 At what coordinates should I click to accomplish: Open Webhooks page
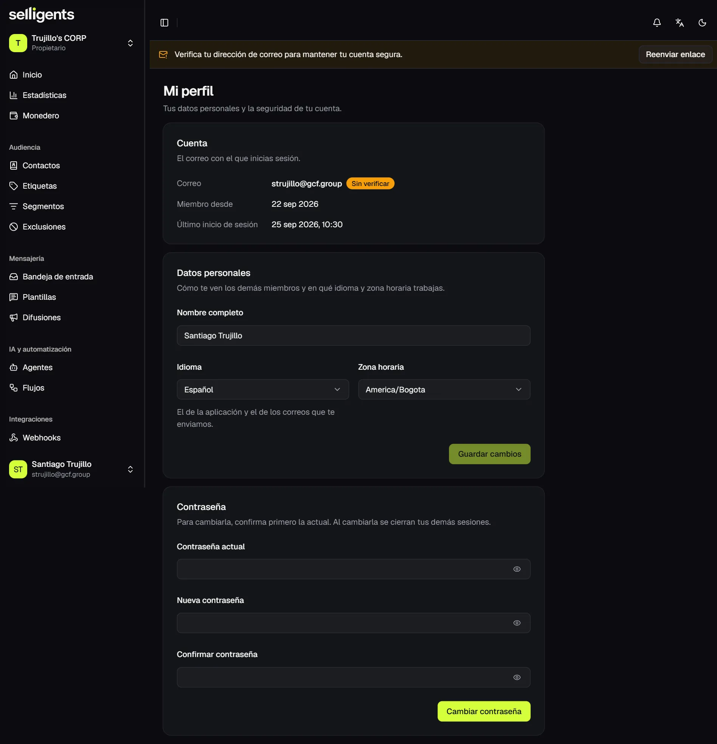tap(72, 438)
